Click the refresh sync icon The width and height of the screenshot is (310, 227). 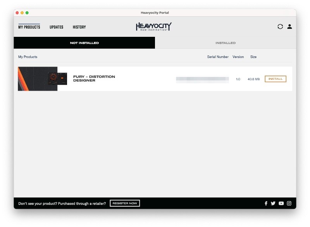280,26
